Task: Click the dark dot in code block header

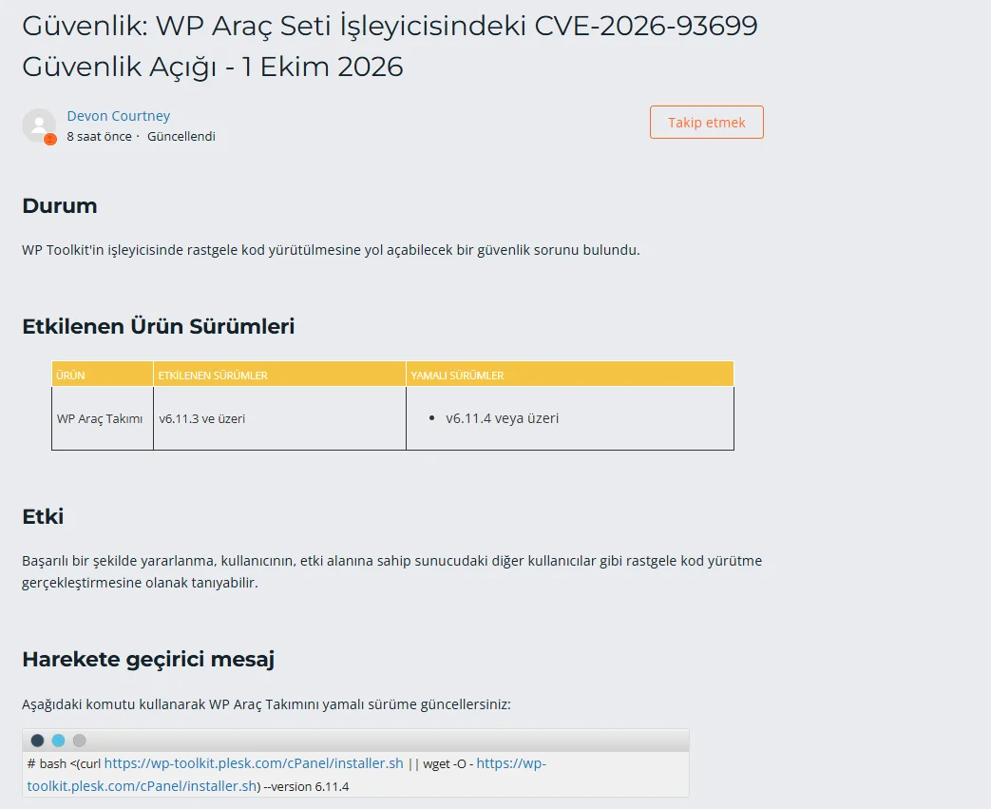Action: [x=37, y=740]
